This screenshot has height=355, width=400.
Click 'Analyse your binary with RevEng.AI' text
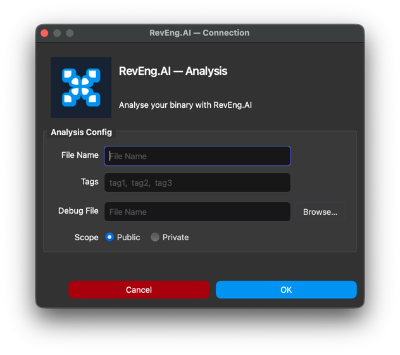(x=185, y=105)
